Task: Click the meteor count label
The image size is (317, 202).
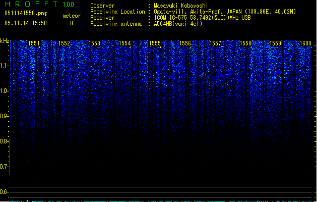Action: pyautogui.click(x=72, y=16)
